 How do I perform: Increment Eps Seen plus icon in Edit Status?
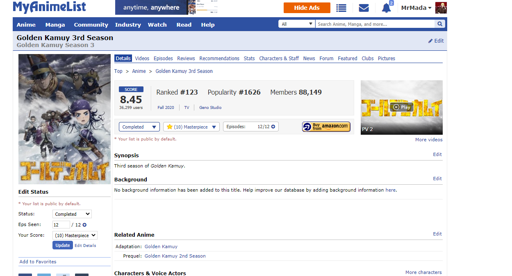click(84, 225)
